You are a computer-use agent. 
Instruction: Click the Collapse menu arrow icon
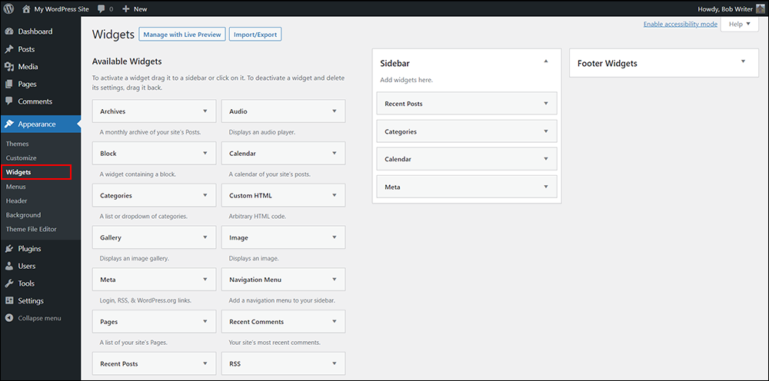pos(8,318)
